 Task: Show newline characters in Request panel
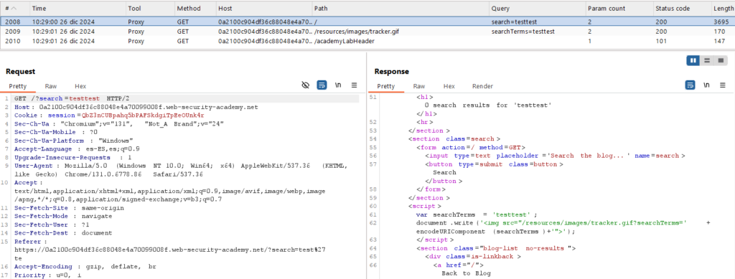point(337,85)
